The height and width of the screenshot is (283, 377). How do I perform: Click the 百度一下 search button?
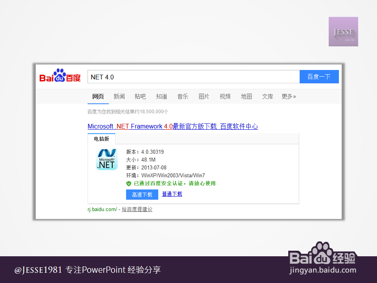click(x=319, y=77)
